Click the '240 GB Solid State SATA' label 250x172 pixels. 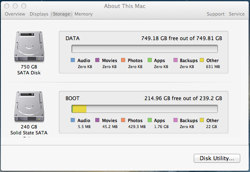click(x=29, y=130)
